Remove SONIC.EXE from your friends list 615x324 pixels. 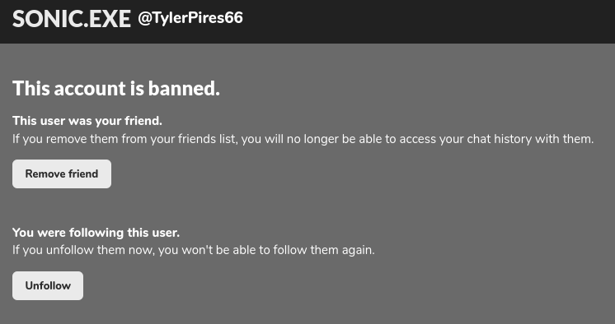(x=62, y=174)
